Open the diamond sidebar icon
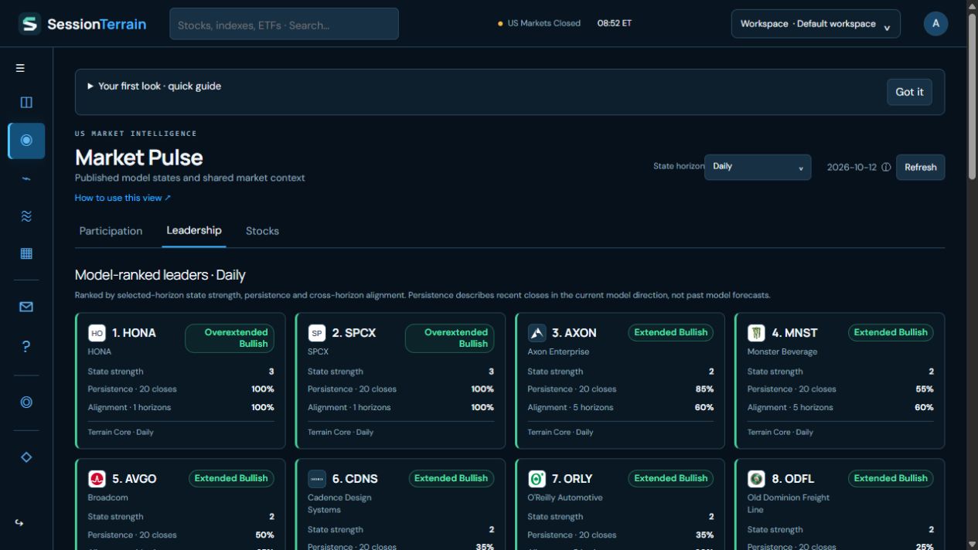 26,457
